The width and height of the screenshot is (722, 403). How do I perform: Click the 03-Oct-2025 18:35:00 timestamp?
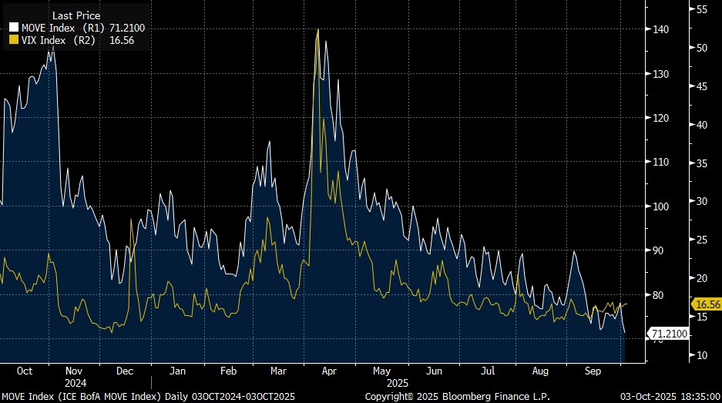point(667,396)
